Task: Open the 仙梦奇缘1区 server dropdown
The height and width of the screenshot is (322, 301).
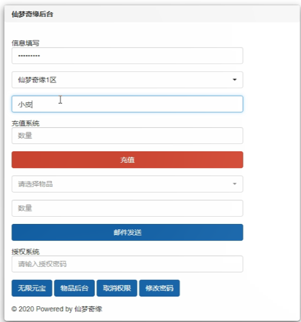Action: coord(127,80)
